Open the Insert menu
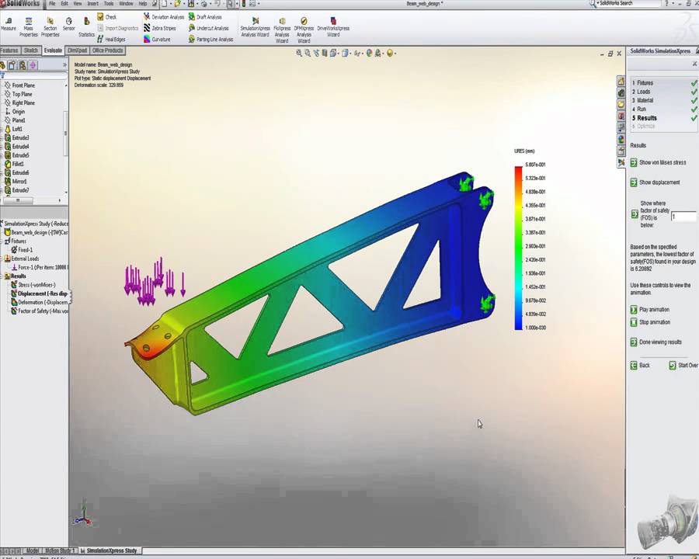Screen dimensions: 699x559 click(x=92, y=4)
